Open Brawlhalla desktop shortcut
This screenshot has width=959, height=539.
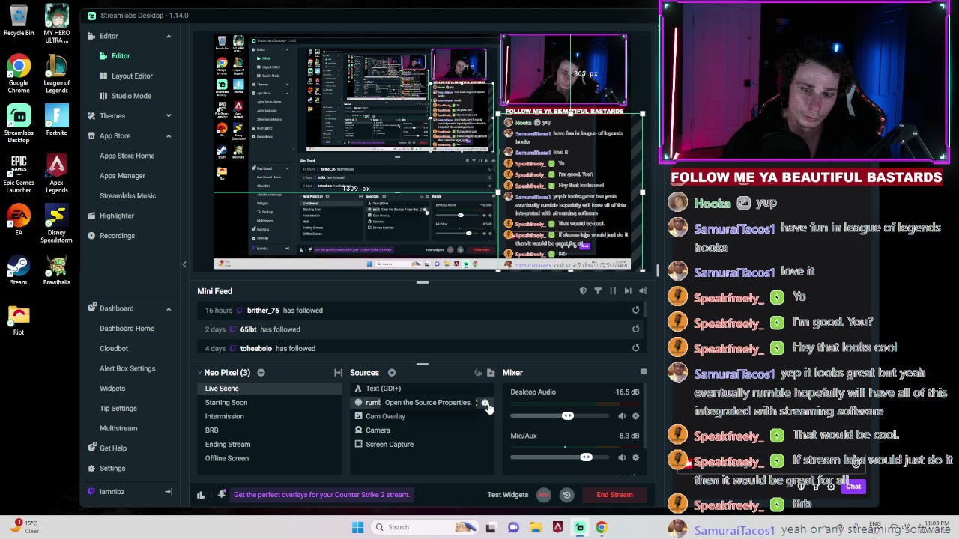point(57,271)
